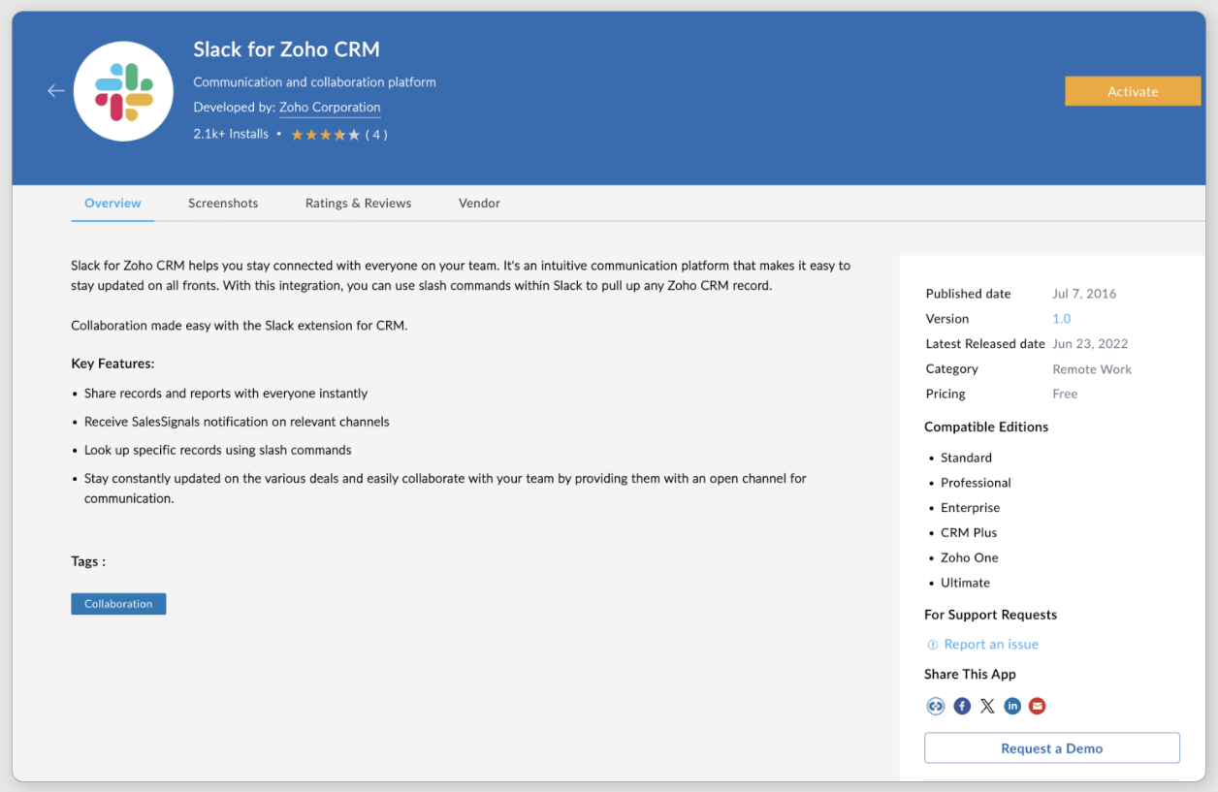
Task: Click CRM Plus edition entry
Action: click(969, 533)
